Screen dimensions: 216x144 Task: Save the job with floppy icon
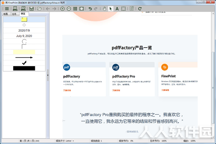click(x=32, y=9)
